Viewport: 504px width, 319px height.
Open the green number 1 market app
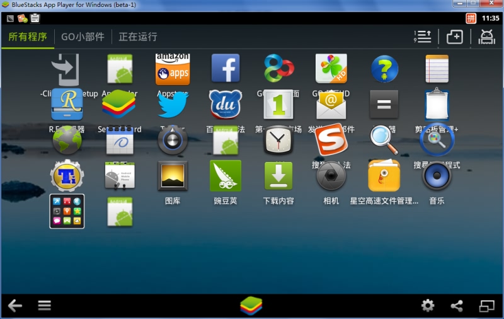pos(278,105)
